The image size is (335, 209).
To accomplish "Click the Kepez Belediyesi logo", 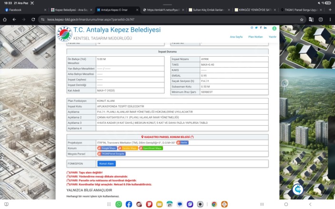I will pyautogui.click(x=65, y=33).
